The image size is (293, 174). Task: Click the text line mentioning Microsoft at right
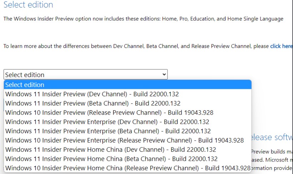coord(272,159)
